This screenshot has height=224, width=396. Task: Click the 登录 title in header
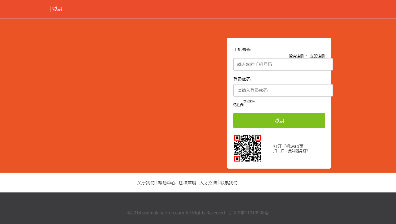tap(57, 9)
